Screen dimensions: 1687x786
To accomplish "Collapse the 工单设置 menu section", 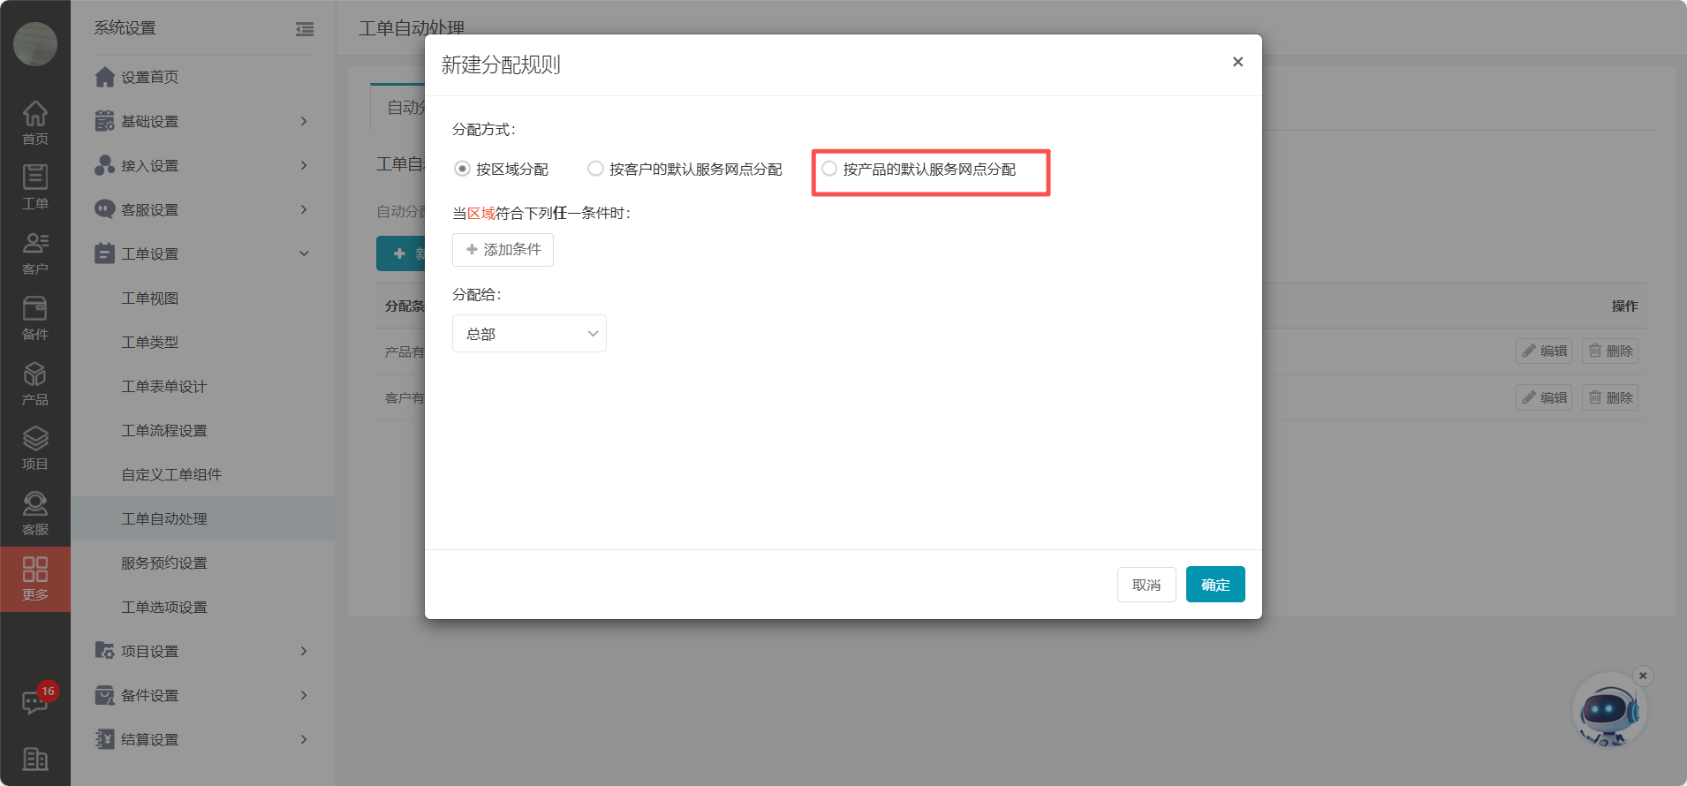I will [202, 253].
